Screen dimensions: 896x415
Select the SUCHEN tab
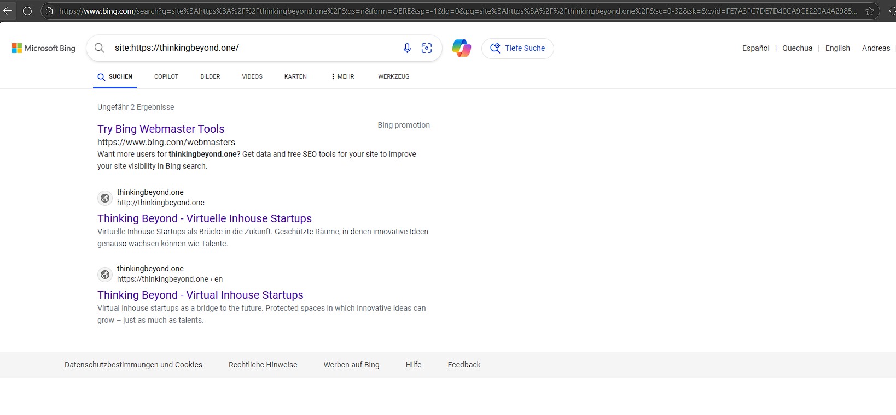[115, 76]
